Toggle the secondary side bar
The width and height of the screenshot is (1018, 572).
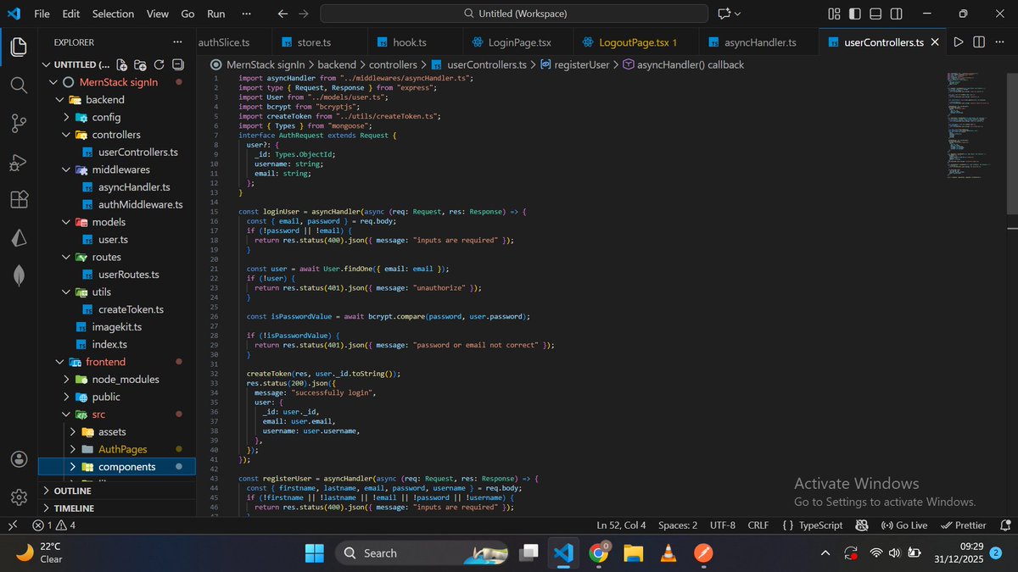pyautogui.click(x=897, y=14)
